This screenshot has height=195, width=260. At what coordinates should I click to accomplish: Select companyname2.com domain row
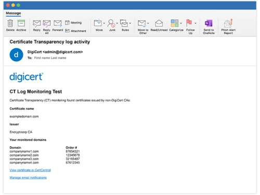(24, 155)
